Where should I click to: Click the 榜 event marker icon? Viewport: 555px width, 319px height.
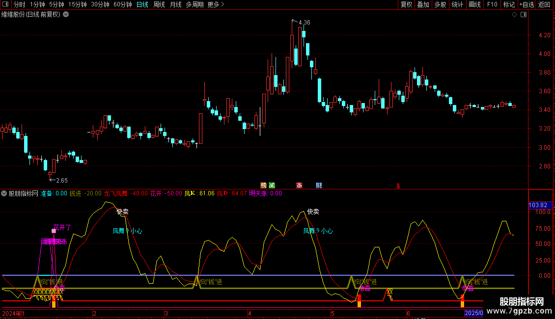tap(263, 186)
